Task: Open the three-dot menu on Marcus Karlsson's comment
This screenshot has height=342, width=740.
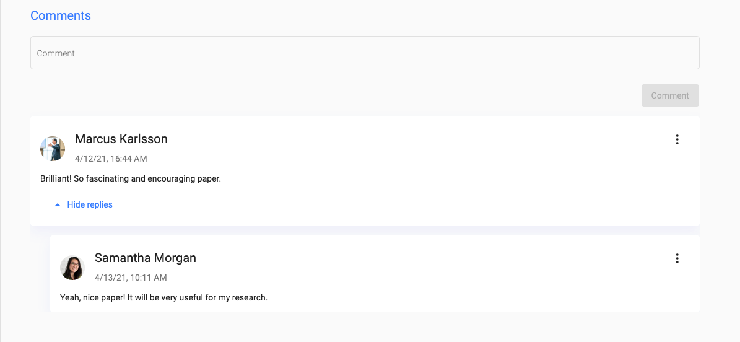Action: click(x=677, y=139)
